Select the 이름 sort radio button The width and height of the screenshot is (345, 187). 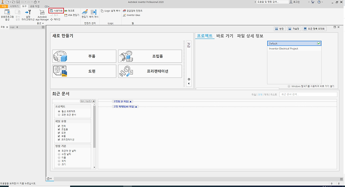59,158
